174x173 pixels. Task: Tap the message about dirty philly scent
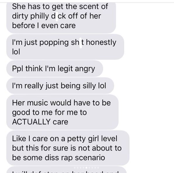(x=61, y=18)
